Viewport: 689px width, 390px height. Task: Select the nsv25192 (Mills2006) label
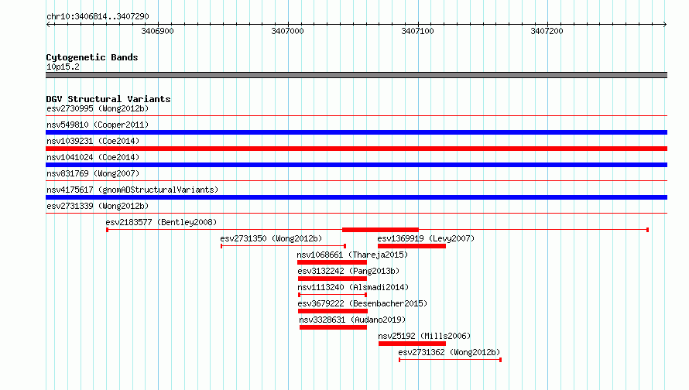coord(424,336)
